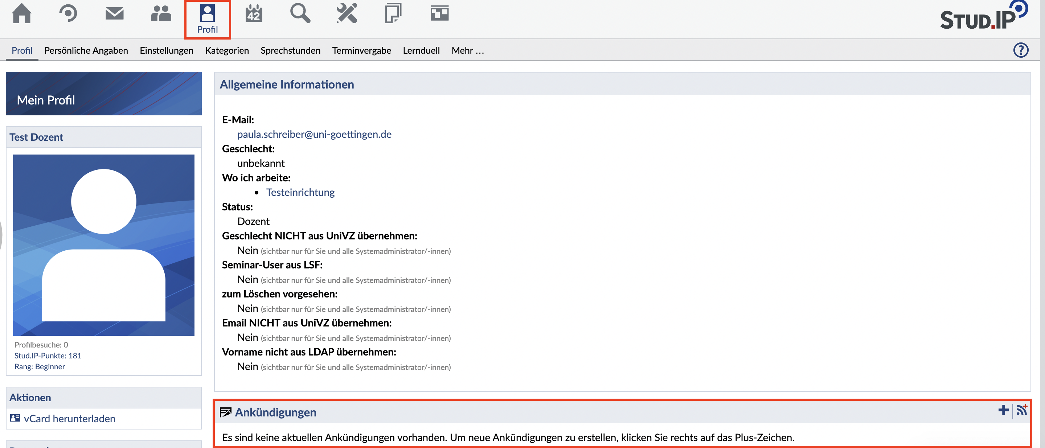The width and height of the screenshot is (1045, 448).
Task: Open the Tools wrench icon
Action: (347, 14)
